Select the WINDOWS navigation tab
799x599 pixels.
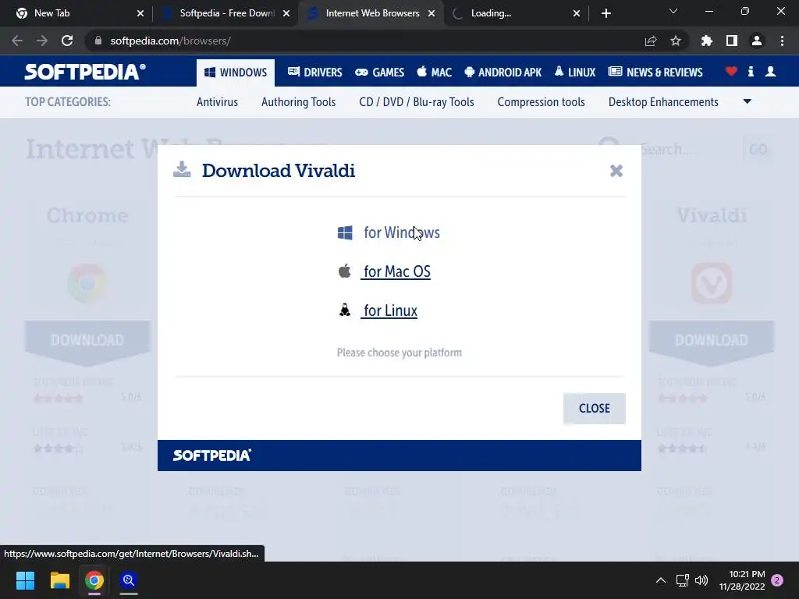[236, 73]
